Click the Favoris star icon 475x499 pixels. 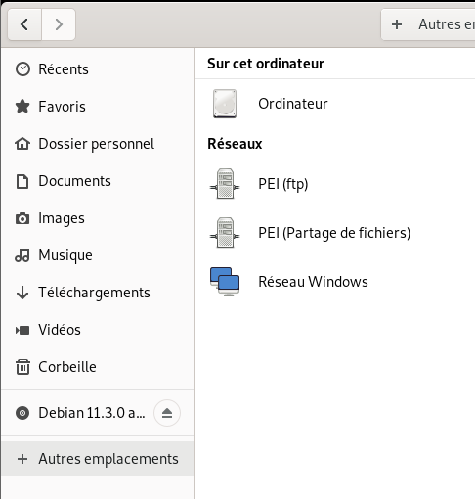[x=22, y=107]
